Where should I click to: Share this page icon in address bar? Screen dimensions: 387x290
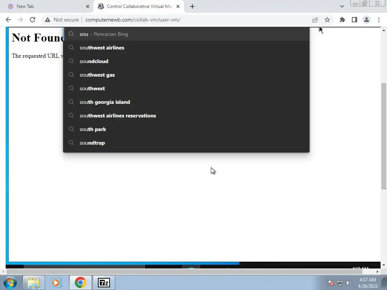315,20
